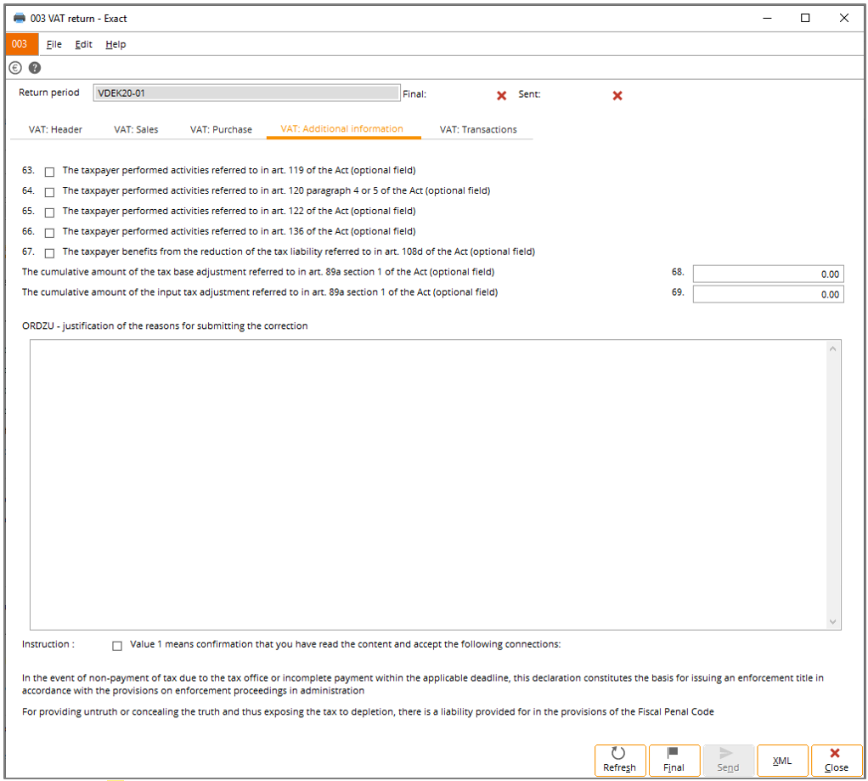Open the Help menu
This screenshot has height=781, width=868.
click(x=116, y=44)
